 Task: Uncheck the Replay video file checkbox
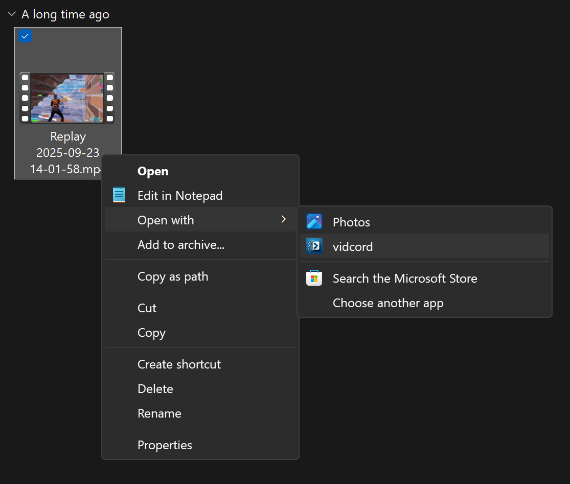[25, 36]
